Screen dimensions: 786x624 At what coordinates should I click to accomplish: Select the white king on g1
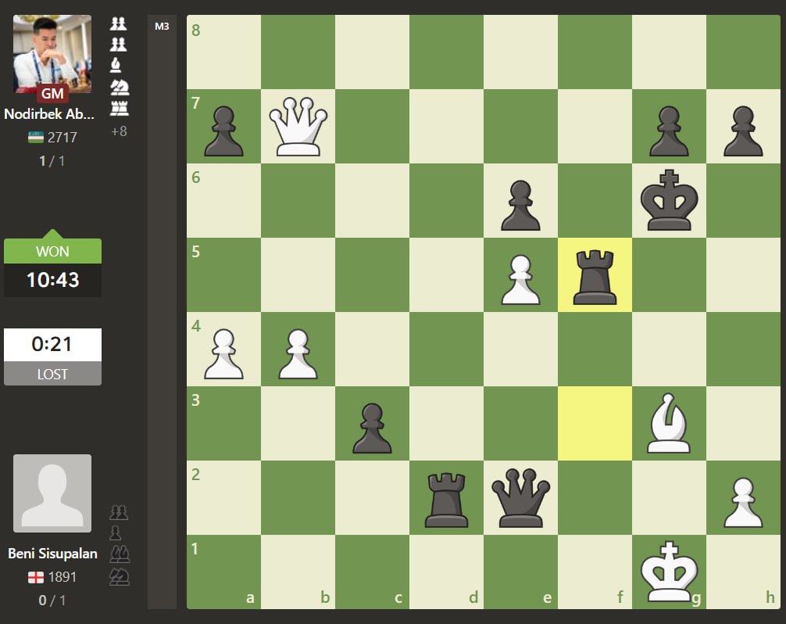click(x=669, y=572)
